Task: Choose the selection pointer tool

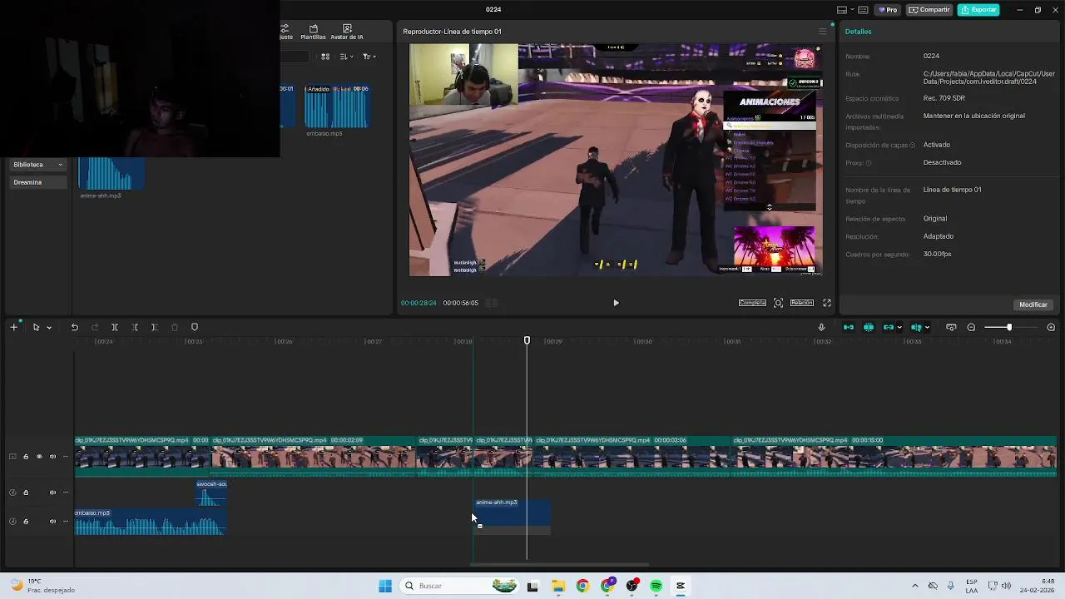Action: [36, 327]
